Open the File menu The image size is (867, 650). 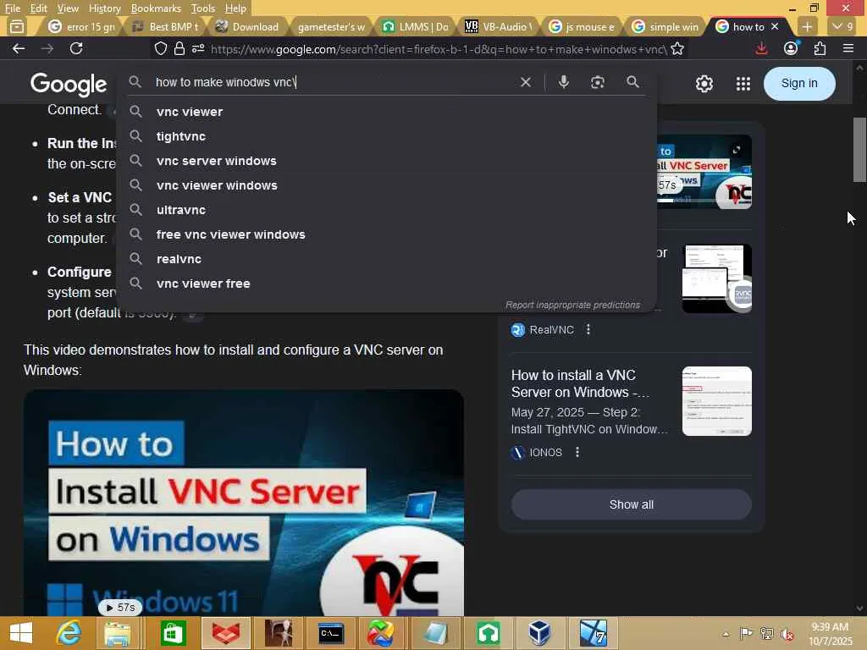click(x=12, y=8)
